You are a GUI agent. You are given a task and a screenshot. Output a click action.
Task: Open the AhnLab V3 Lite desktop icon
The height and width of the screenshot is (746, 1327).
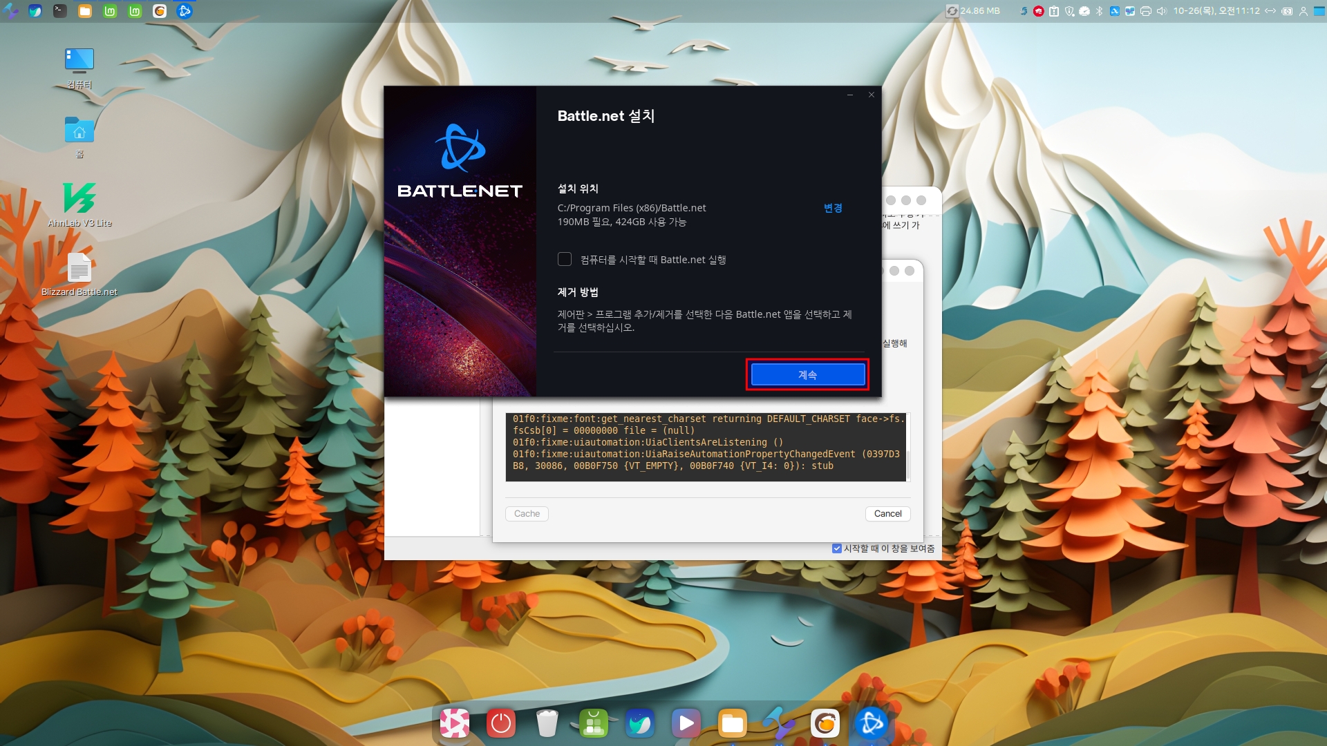point(79,199)
